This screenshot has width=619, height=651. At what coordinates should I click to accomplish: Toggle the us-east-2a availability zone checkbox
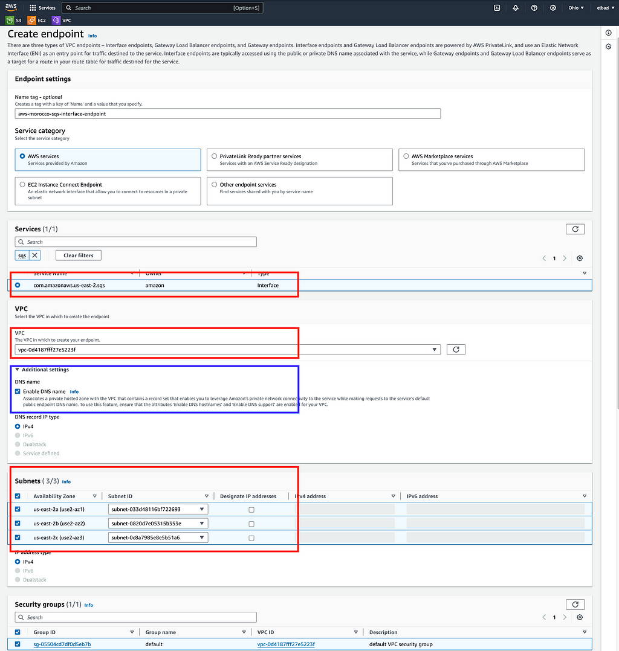18,509
